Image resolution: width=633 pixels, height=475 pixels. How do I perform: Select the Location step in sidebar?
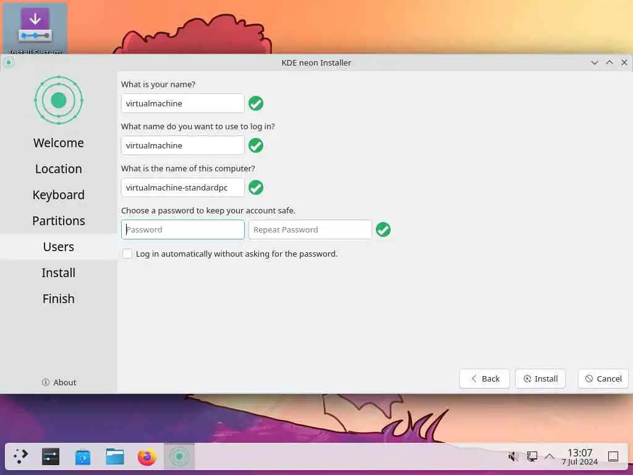tap(59, 169)
